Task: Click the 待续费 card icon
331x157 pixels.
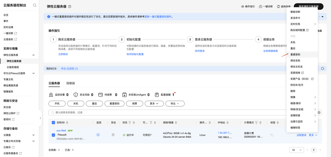Action: [x=100, y=95]
